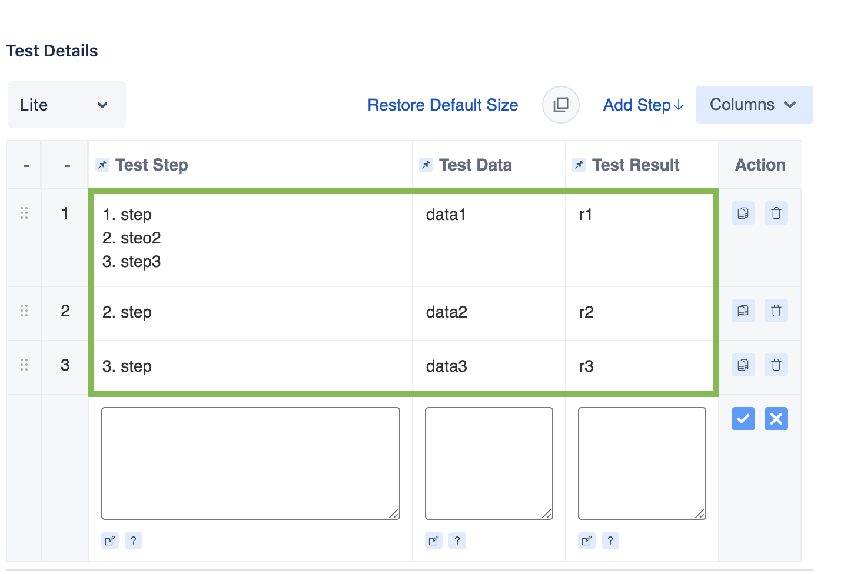
Task: Delete test step 1 with its trash icon
Action: [776, 213]
